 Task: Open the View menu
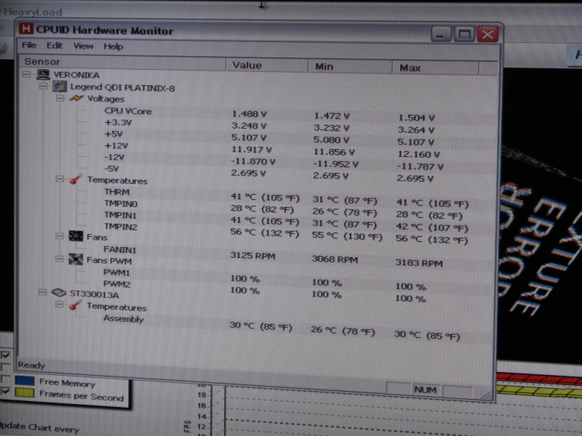83,46
